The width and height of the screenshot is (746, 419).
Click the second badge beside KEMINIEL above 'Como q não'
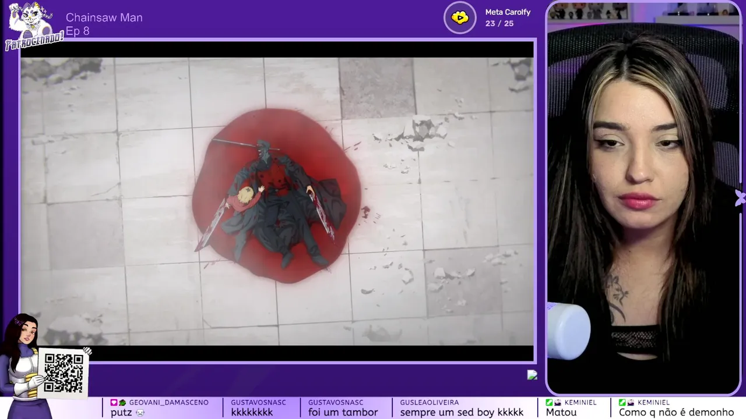point(631,403)
